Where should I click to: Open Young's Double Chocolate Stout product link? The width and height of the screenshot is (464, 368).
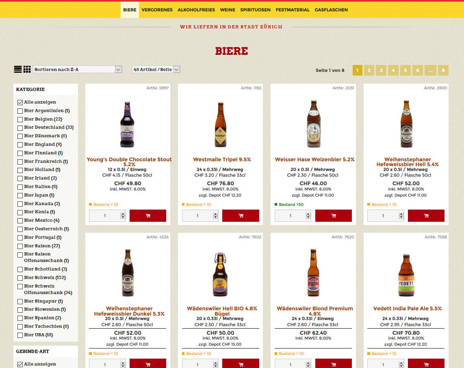pos(129,162)
